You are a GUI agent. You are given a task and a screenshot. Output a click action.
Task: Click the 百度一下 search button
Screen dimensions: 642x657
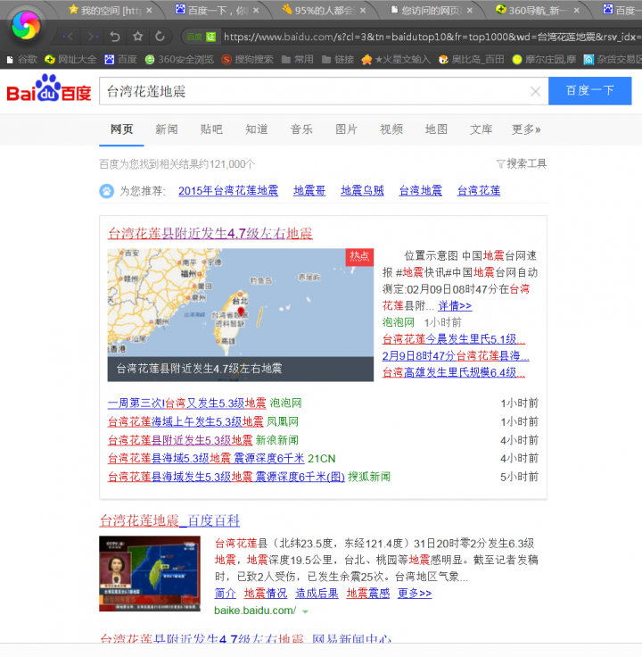pyautogui.click(x=589, y=90)
